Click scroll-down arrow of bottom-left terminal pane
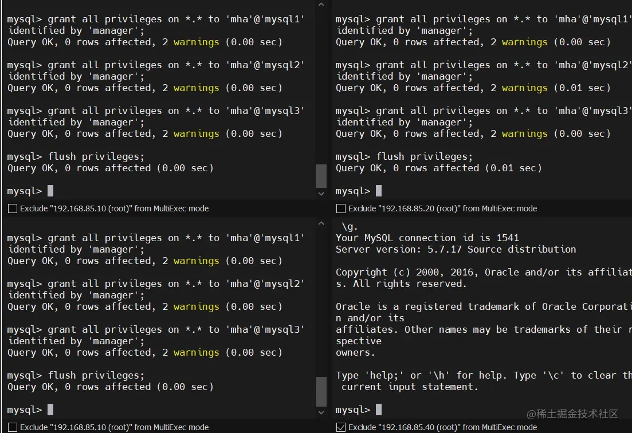The width and height of the screenshot is (632, 433). coord(321,412)
